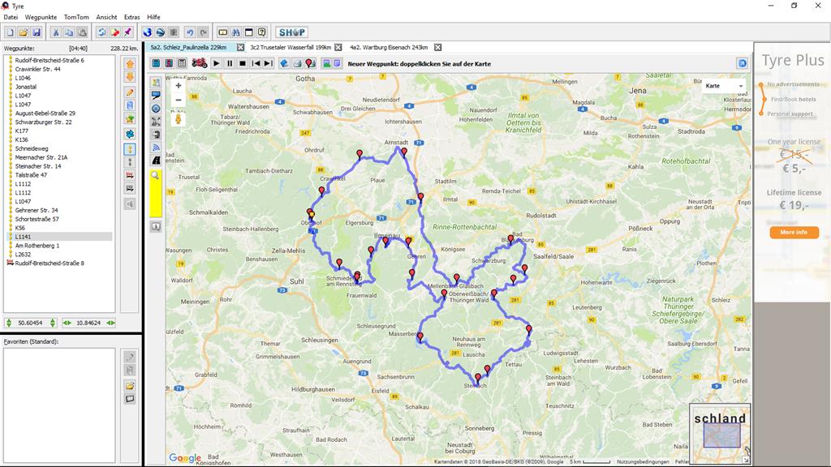Viewport: 831px width, 467px height.
Task: Open the Wegpunkte menu
Action: click(x=41, y=17)
